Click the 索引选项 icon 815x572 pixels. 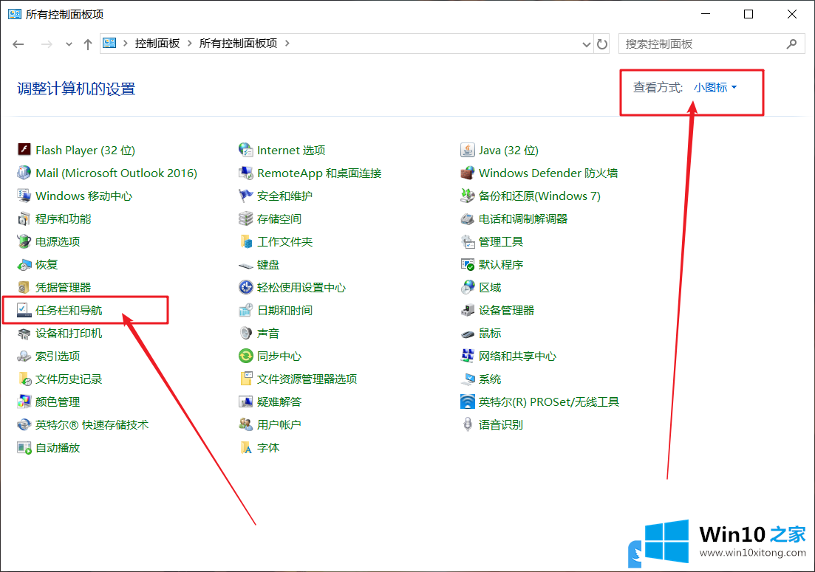point(24,356)
